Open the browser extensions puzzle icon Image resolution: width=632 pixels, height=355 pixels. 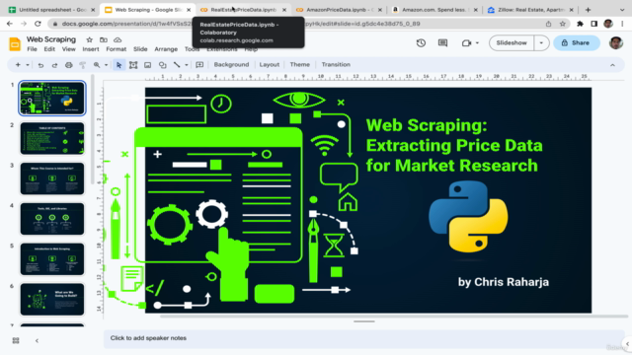580,24
